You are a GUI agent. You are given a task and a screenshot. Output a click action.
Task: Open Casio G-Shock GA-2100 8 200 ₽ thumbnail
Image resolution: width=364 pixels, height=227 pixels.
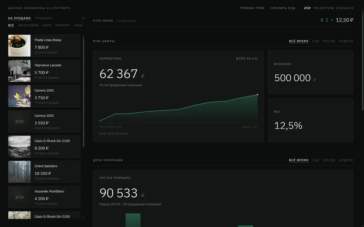coord(19,147)
